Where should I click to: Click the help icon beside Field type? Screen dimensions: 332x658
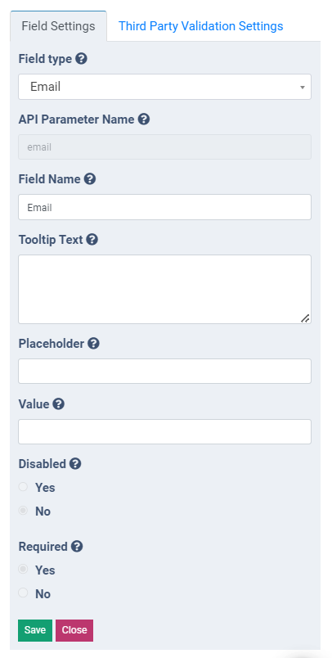coord(81,59)
